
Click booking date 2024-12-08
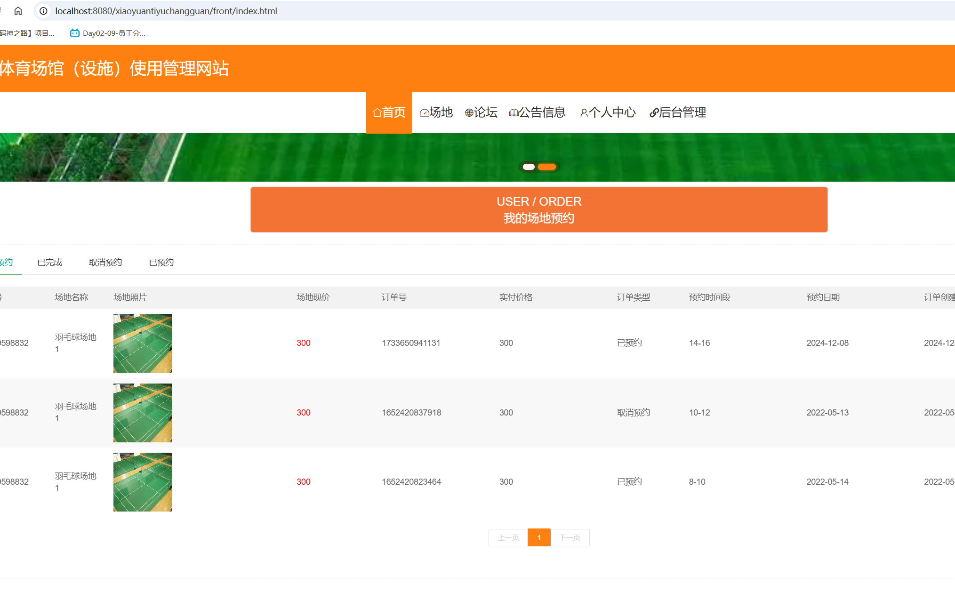click(827, 343)
